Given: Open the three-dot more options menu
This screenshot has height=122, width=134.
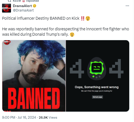Looking at the screenshot, I should click(x=127, y=6).
